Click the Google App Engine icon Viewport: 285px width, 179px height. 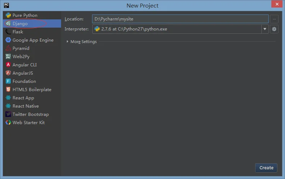coord(8,40)
